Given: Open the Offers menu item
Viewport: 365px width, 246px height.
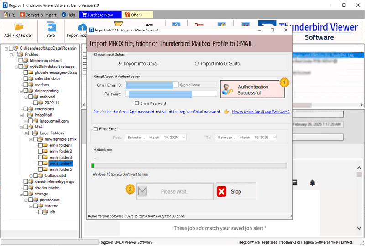Looking at the screenshot, I should [x=137, y=15].
